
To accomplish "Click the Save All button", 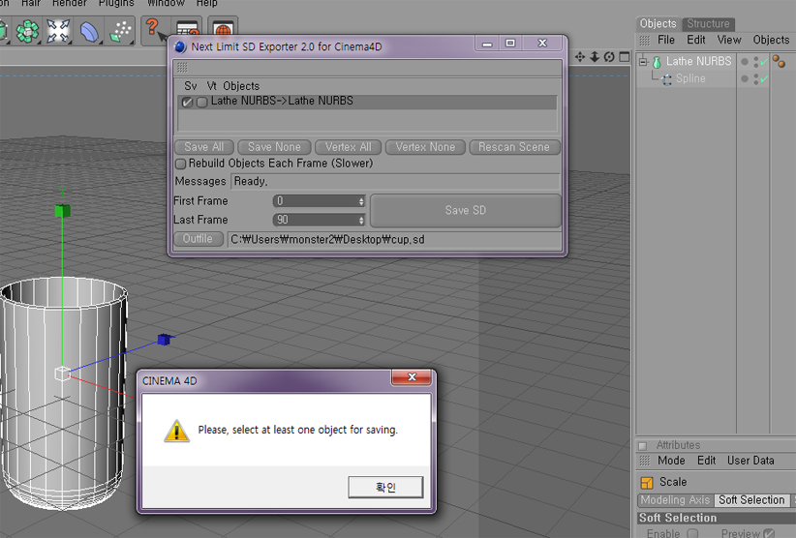I will click(x=204, y=147).
